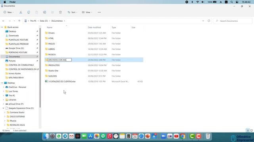Refresh the Documentos folder view
Viewport: 254px width, 142px height.
pyautogui.click(x=209, y=21)
